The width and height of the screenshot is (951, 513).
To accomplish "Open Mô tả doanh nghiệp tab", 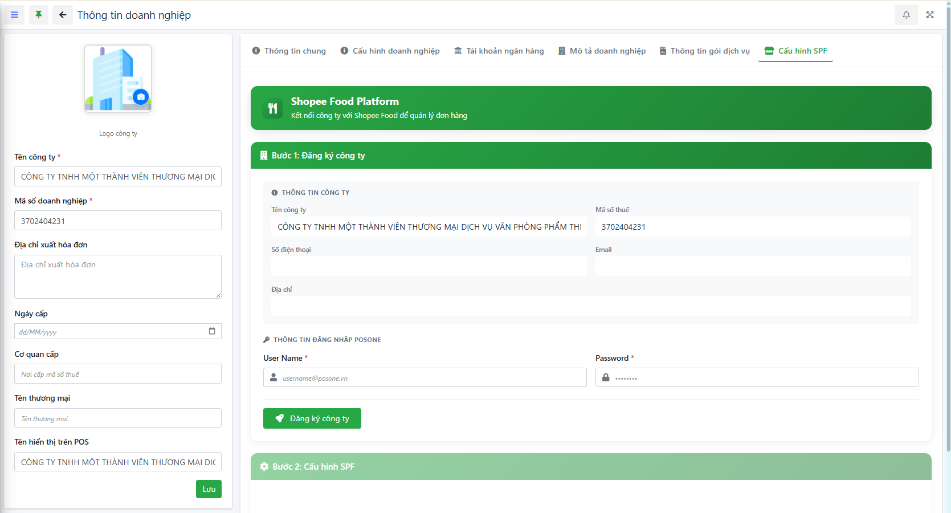I will (602, 51).
